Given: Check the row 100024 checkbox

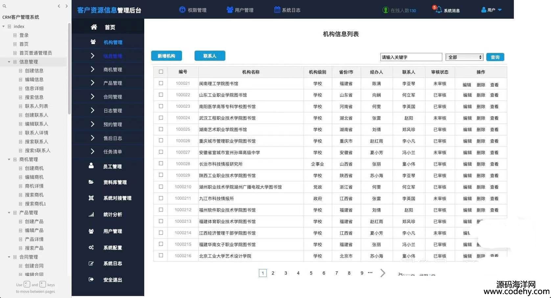Looking at the screenshot, I should (x=161, y=118).
